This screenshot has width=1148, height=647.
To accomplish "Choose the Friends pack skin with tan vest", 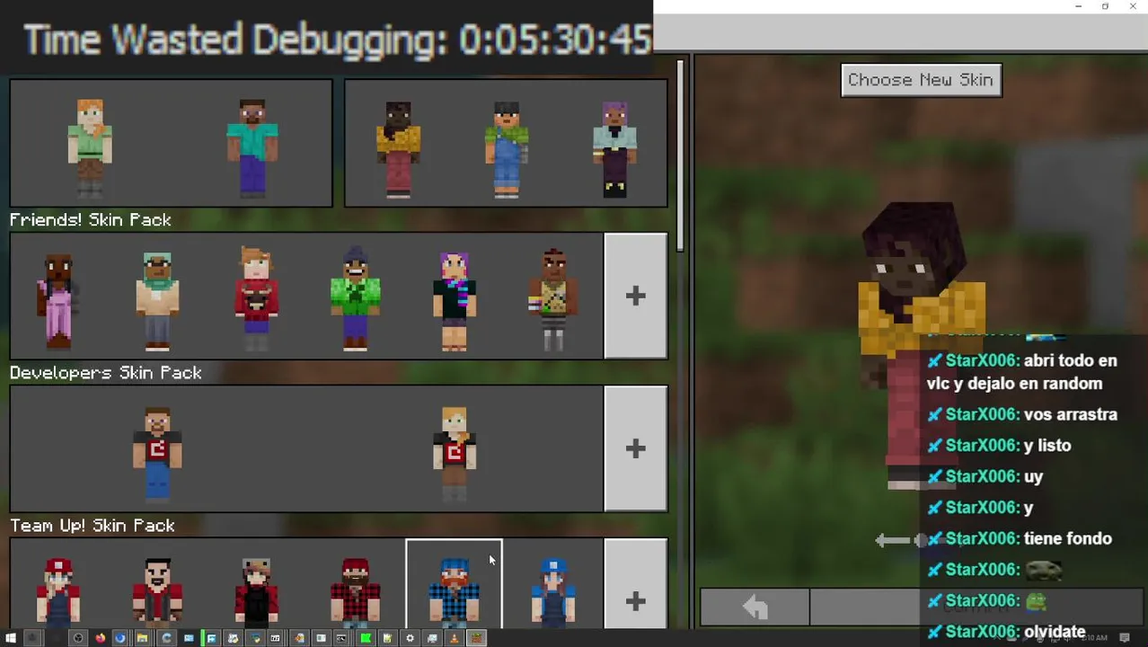I will tap(552, 299).
